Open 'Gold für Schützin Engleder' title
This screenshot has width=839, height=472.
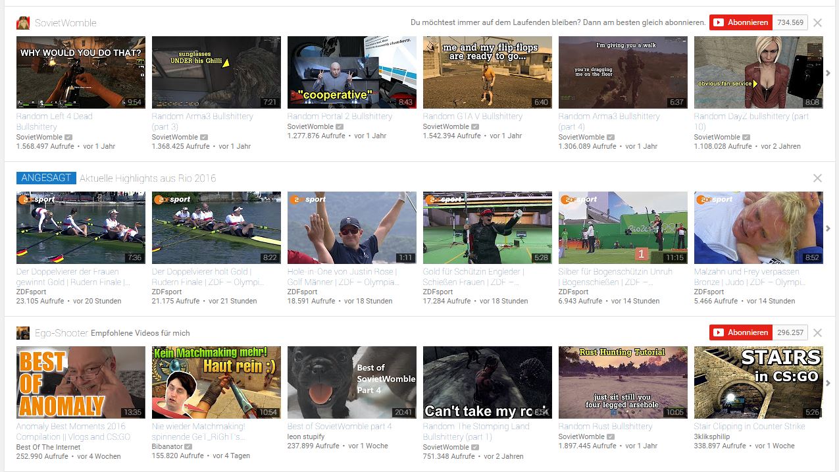(474, 276)
